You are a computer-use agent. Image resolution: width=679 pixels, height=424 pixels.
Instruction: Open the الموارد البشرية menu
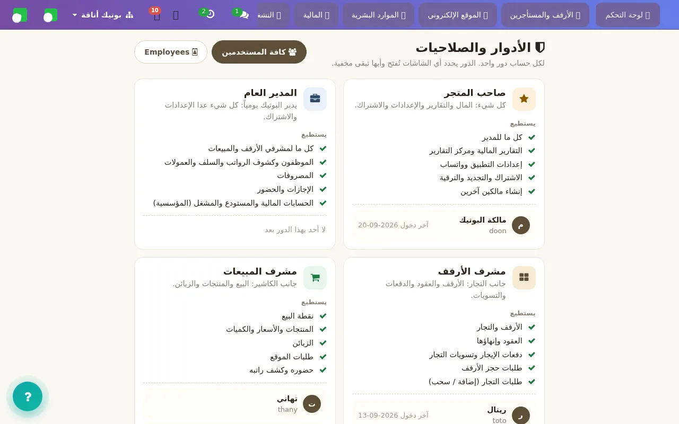pos(378,15)
